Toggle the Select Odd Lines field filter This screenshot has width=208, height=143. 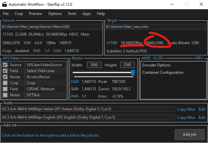point(5,71)
